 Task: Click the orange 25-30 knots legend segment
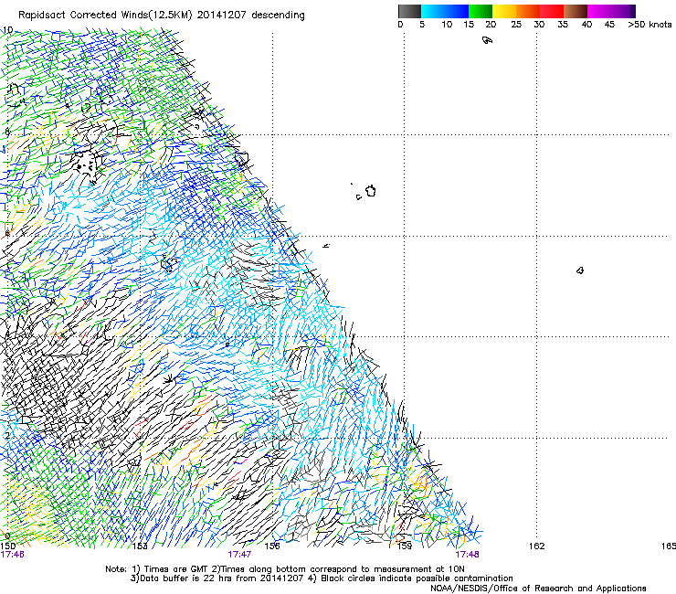528,11
